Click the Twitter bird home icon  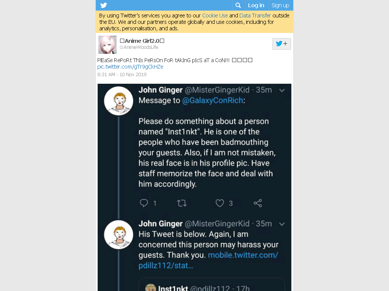[x=104, y=5]
